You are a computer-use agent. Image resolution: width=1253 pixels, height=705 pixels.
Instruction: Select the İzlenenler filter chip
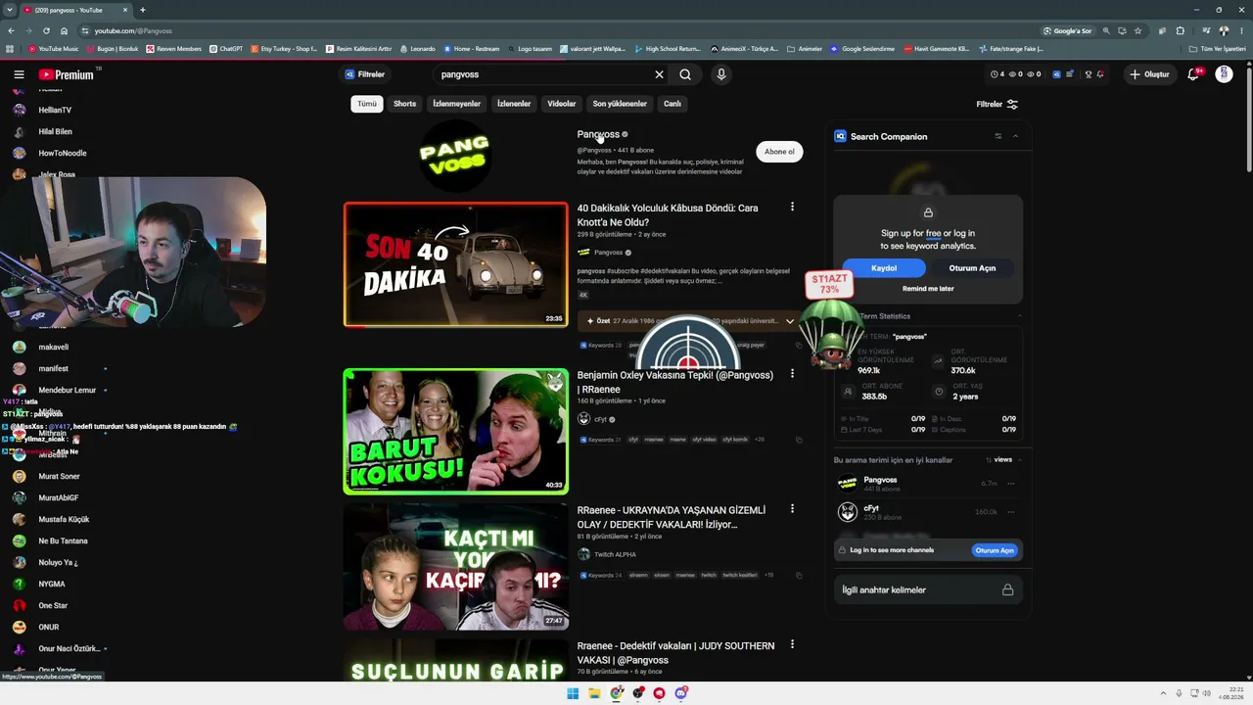514,104
